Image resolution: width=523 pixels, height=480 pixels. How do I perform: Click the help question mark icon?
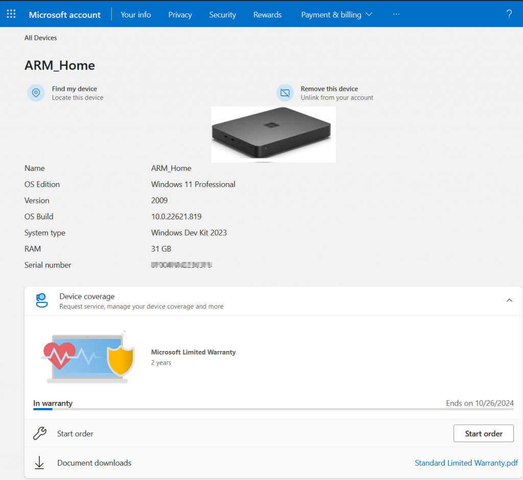tap(509, 14)
